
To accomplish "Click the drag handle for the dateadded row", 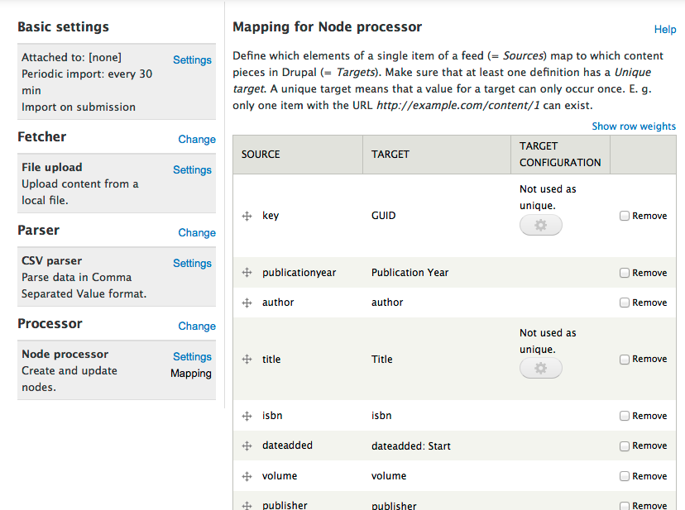I will 247,446.
